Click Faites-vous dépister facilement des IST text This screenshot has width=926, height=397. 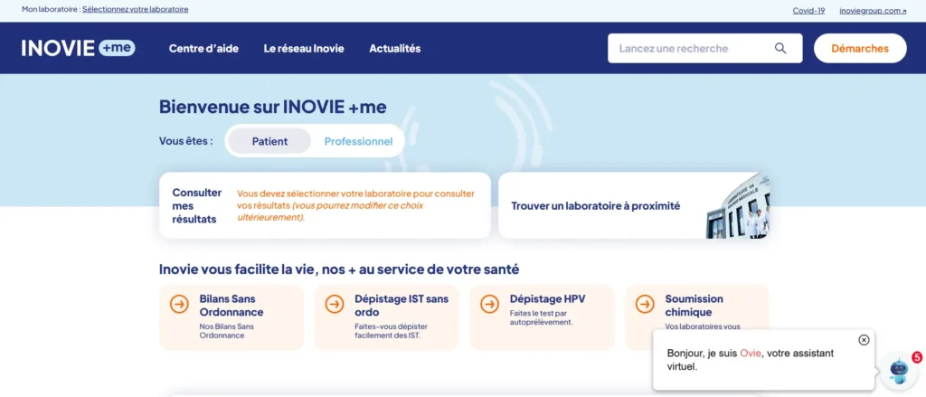(x=391, y=331)
